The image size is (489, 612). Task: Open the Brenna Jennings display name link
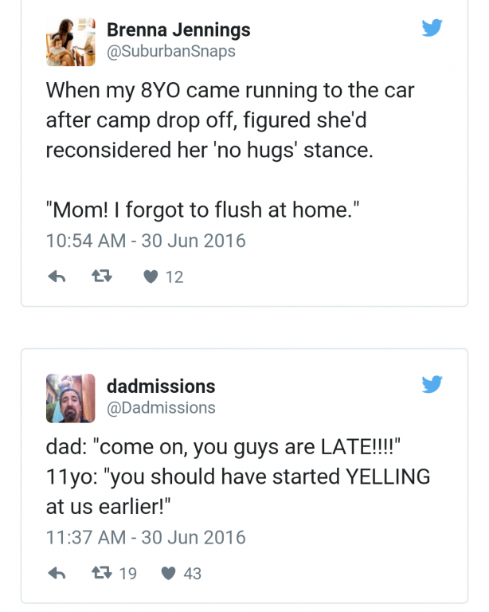pyautogui.click(x=178, y=30)
